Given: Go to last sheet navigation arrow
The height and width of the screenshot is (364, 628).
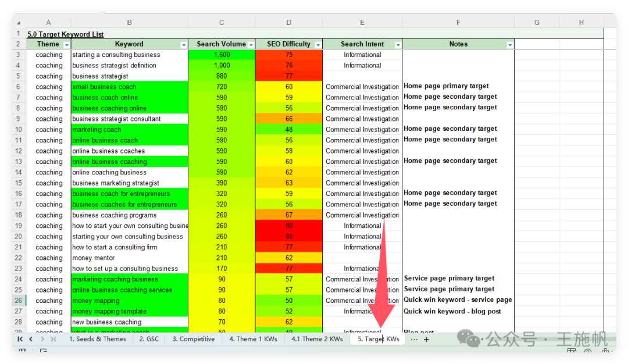Looking at the screenshot, I should pos(53,339).
